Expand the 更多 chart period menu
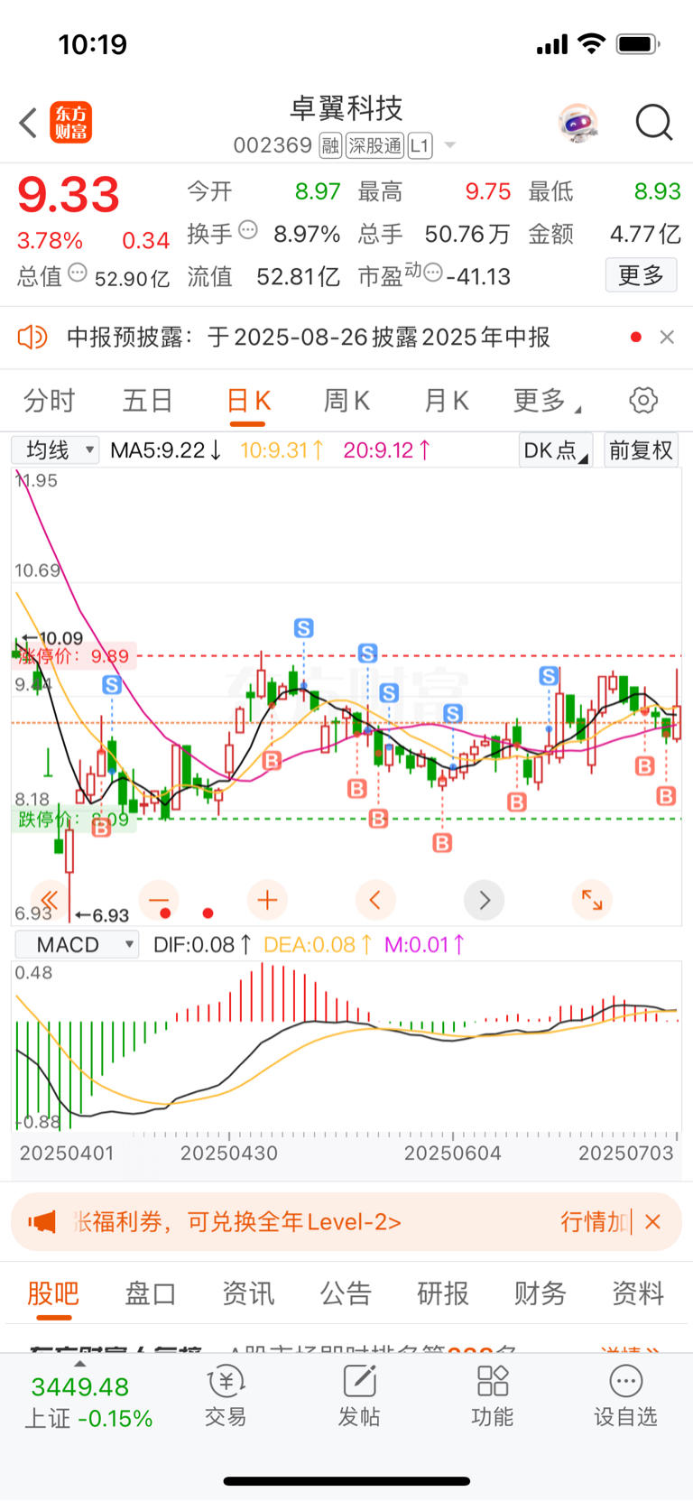 click(547, 401)
